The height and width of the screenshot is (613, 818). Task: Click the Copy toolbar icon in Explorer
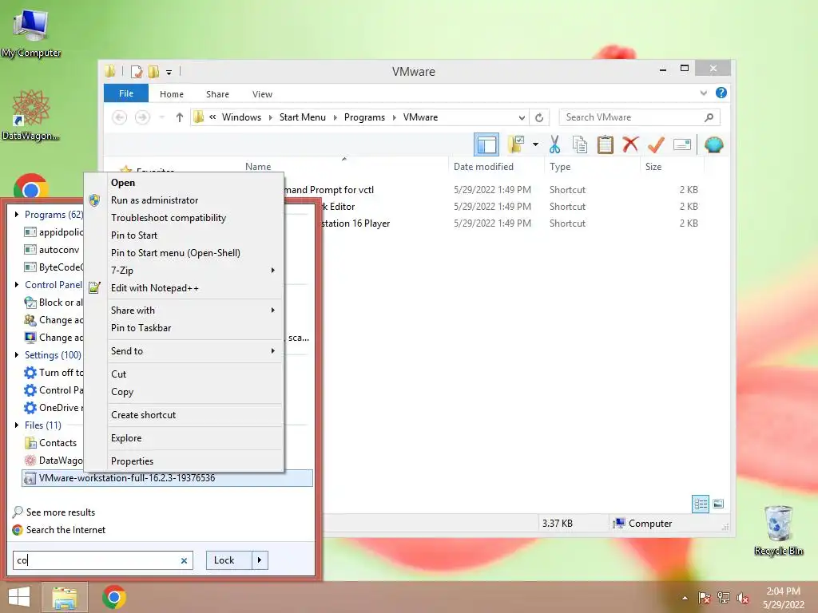coord(580,145)
